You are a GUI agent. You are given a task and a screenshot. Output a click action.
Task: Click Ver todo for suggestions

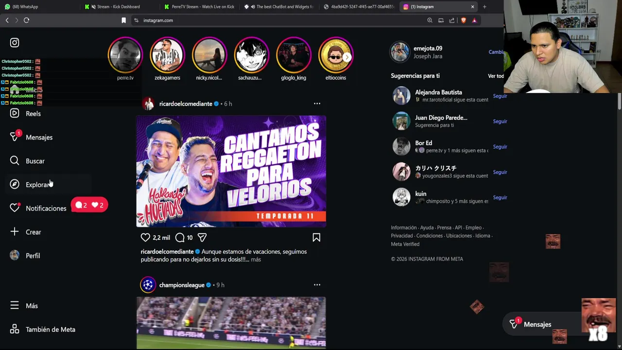pyautogui.click(x=496, y=76)
